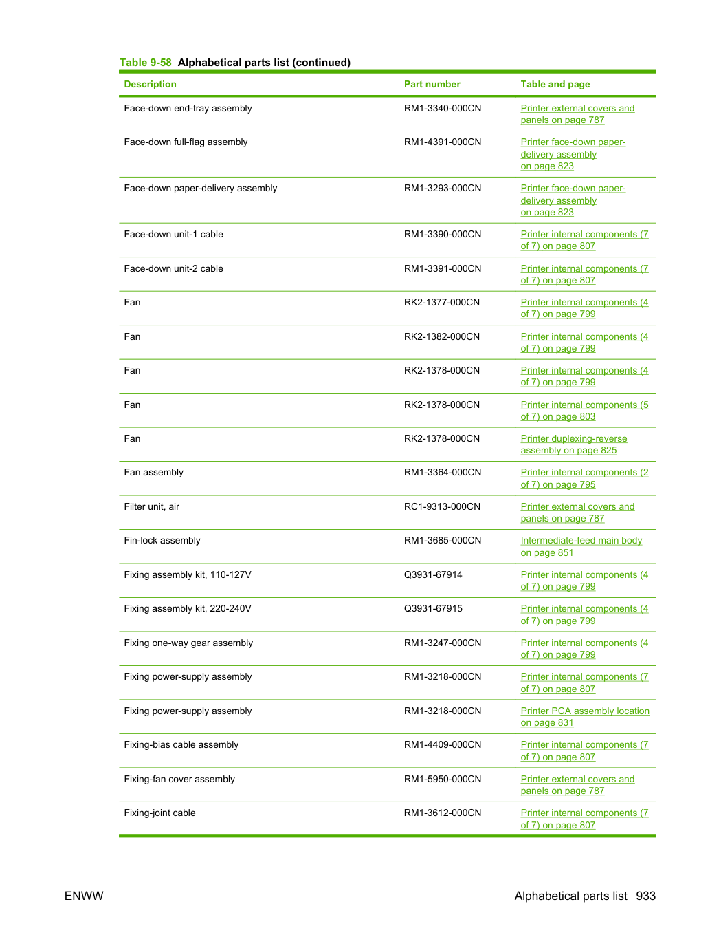Open the Printer internal components (5 of 7) link
The image size is (710, 946).
584,411
